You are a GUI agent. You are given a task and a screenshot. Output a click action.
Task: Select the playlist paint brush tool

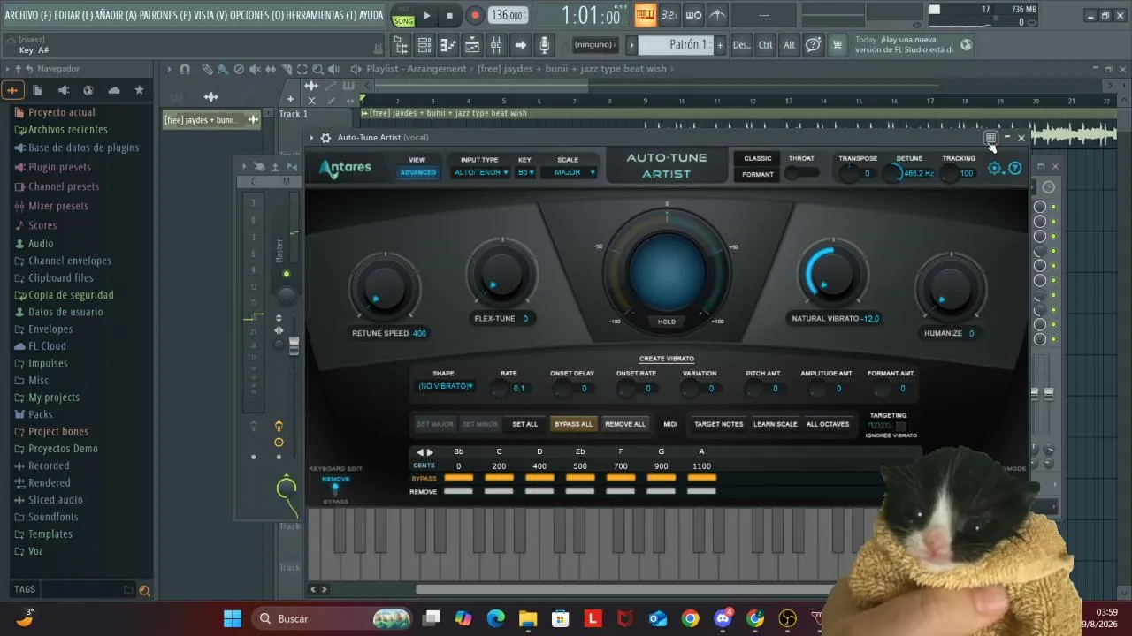[221, 69]
